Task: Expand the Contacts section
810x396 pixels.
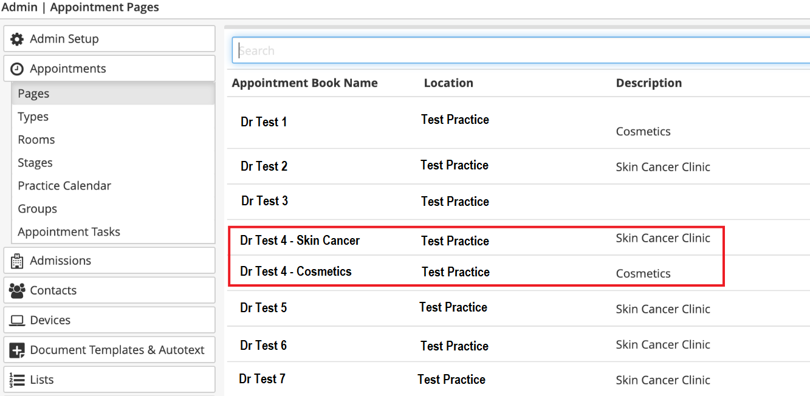Action: tap(109, 290)
